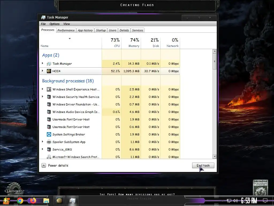Click Service_KMS process icon
Viewport: 274px width, 206px height.
coord(49,149)
